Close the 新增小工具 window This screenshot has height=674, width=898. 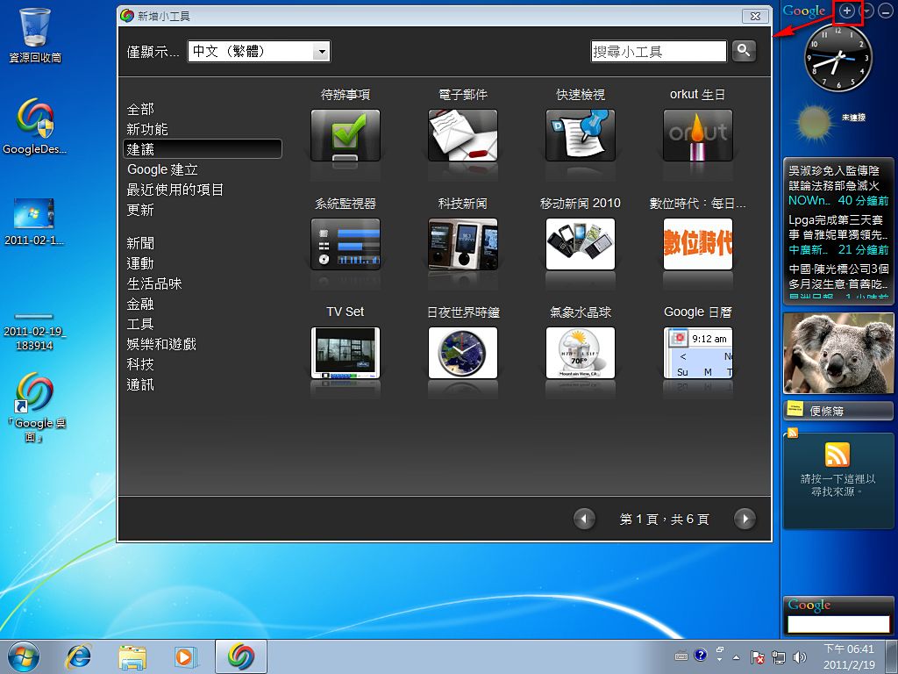[x=755, y=16]
